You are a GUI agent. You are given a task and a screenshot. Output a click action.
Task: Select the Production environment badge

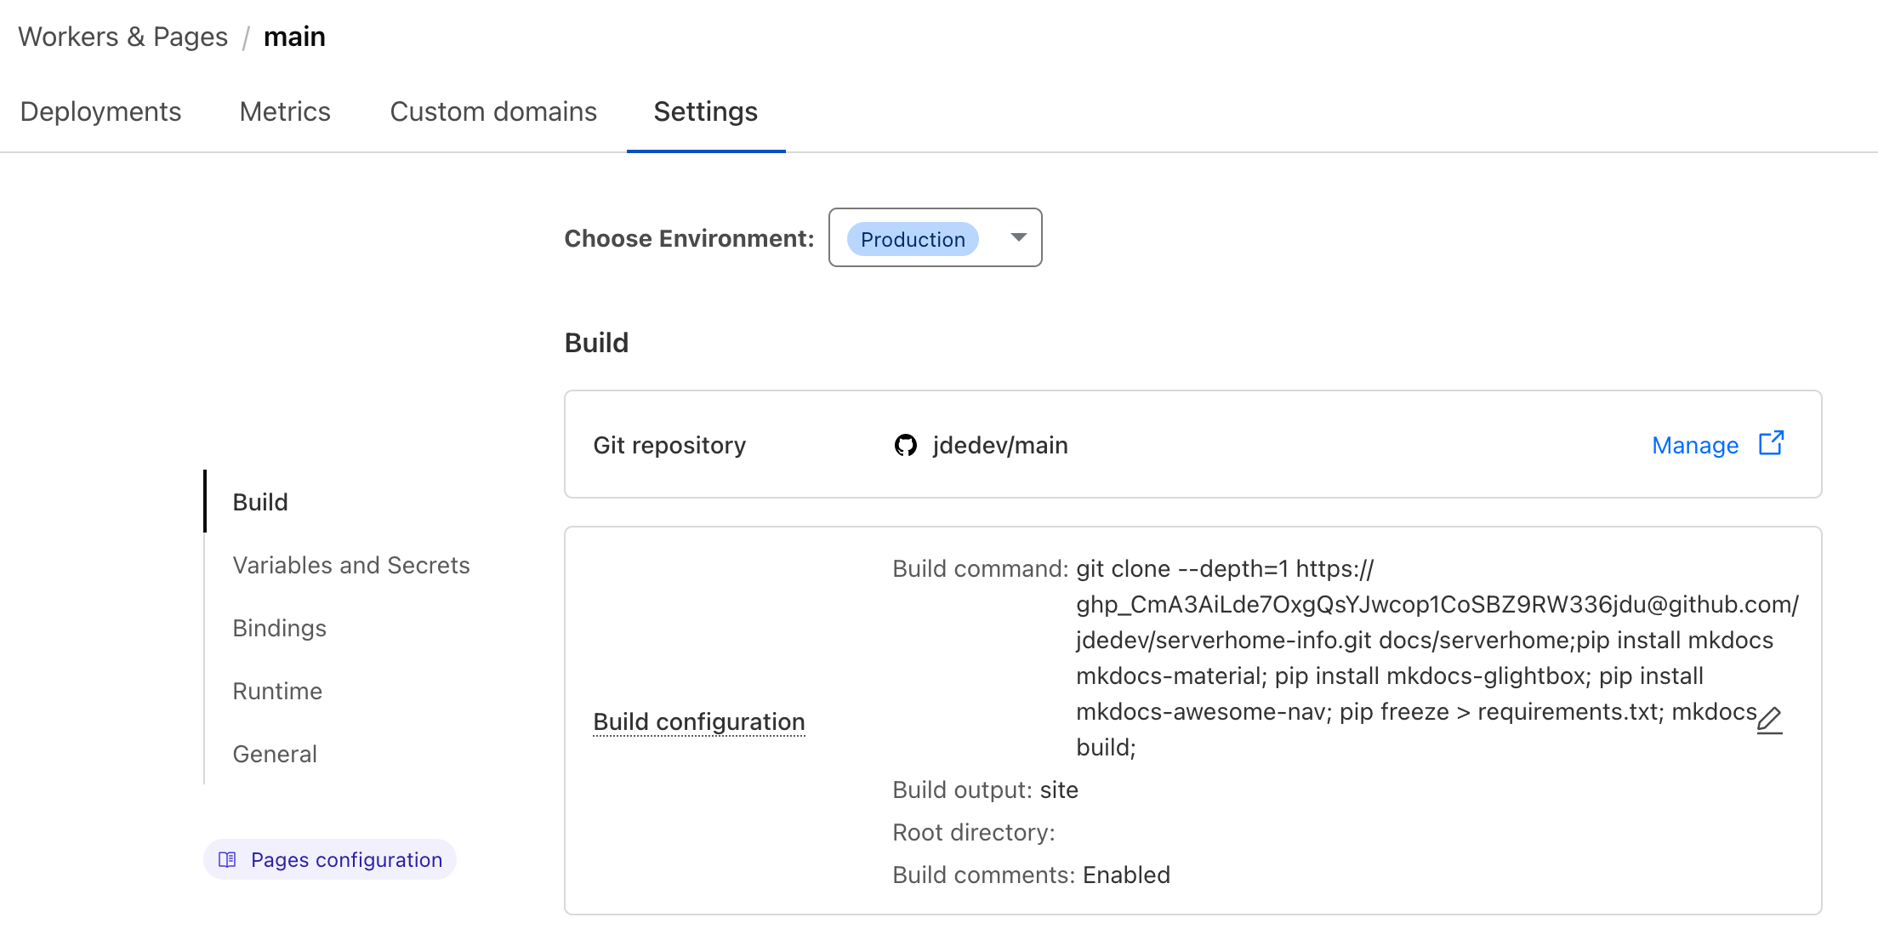tap(913, 239)
